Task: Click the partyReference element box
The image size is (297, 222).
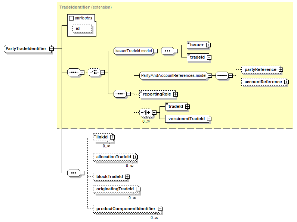Action: [x=261, y=70]
